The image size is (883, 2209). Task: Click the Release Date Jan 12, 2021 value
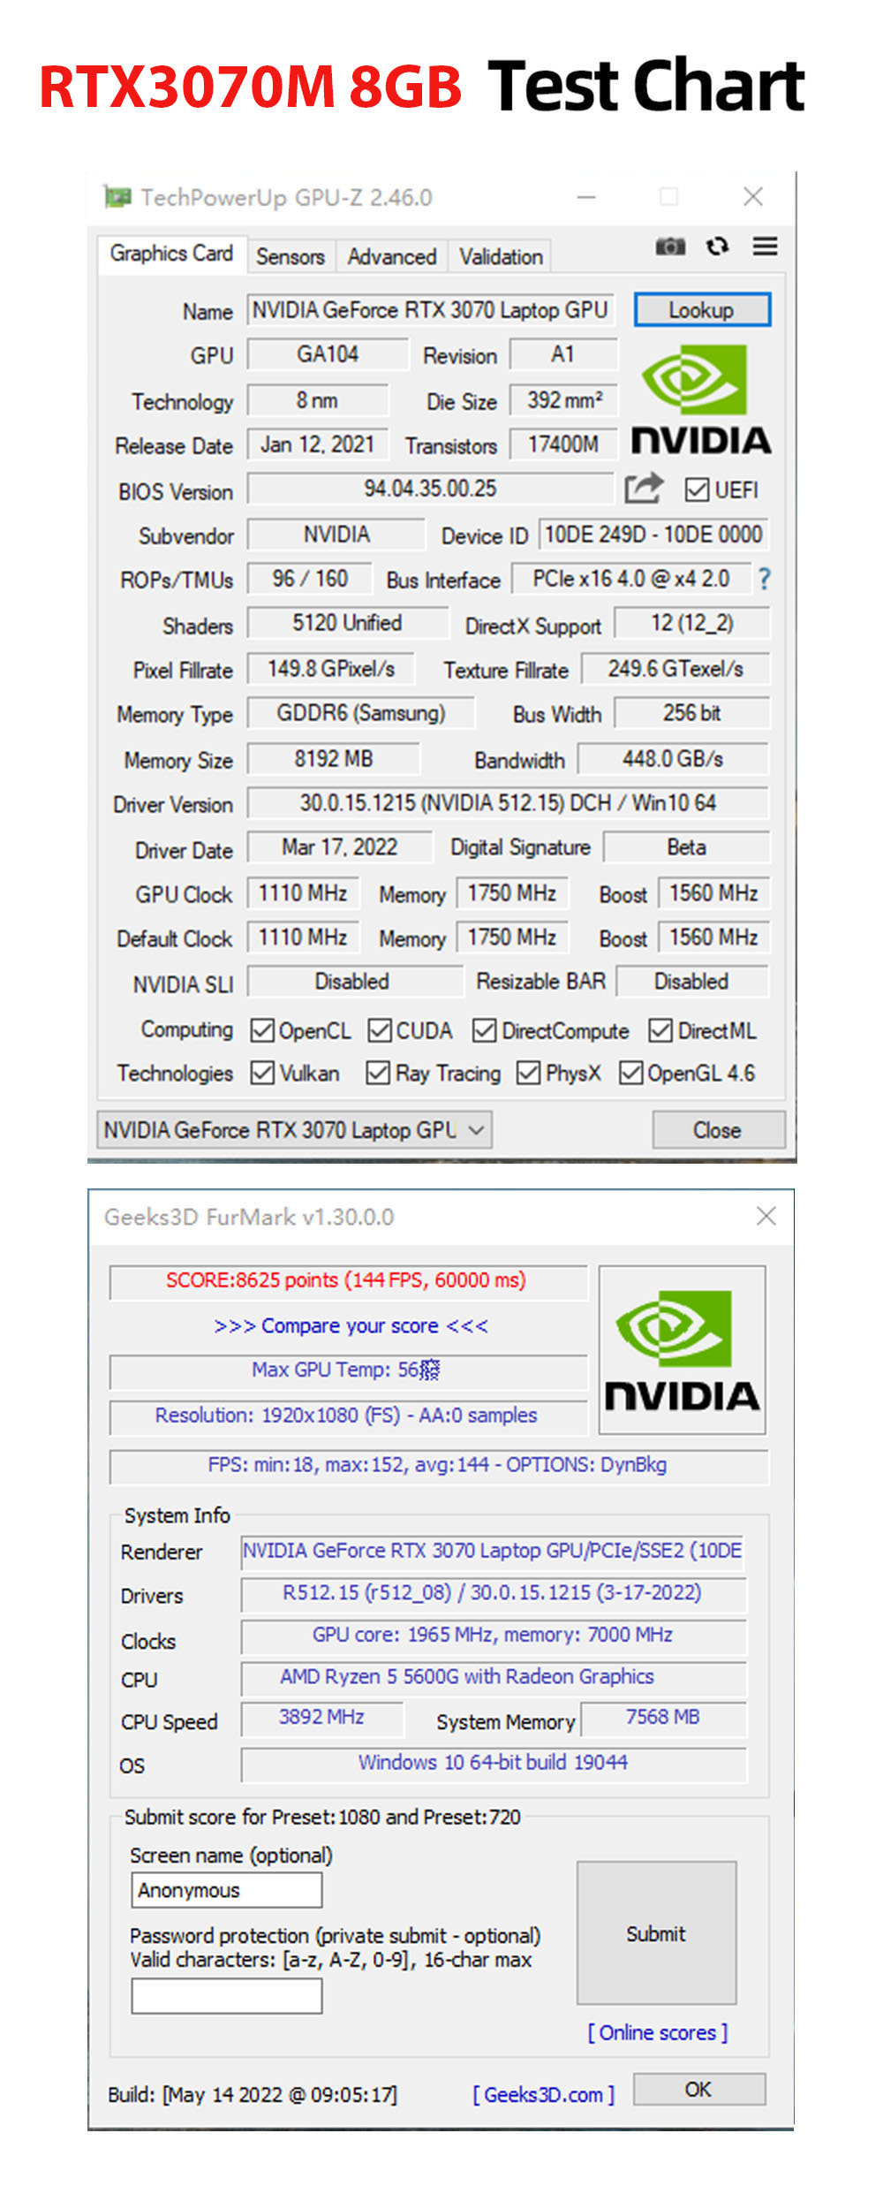click(x=318, y=444)
